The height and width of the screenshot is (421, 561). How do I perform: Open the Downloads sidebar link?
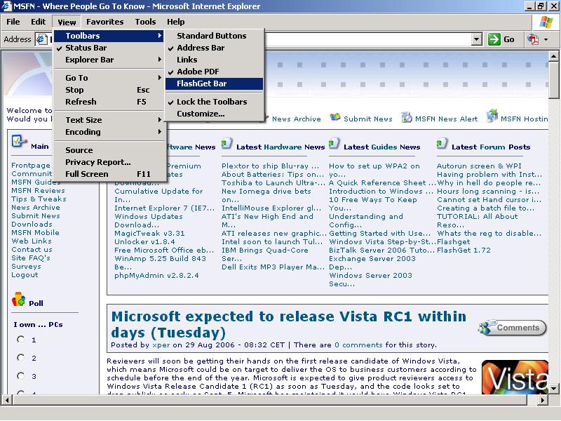tap(32, 224)
